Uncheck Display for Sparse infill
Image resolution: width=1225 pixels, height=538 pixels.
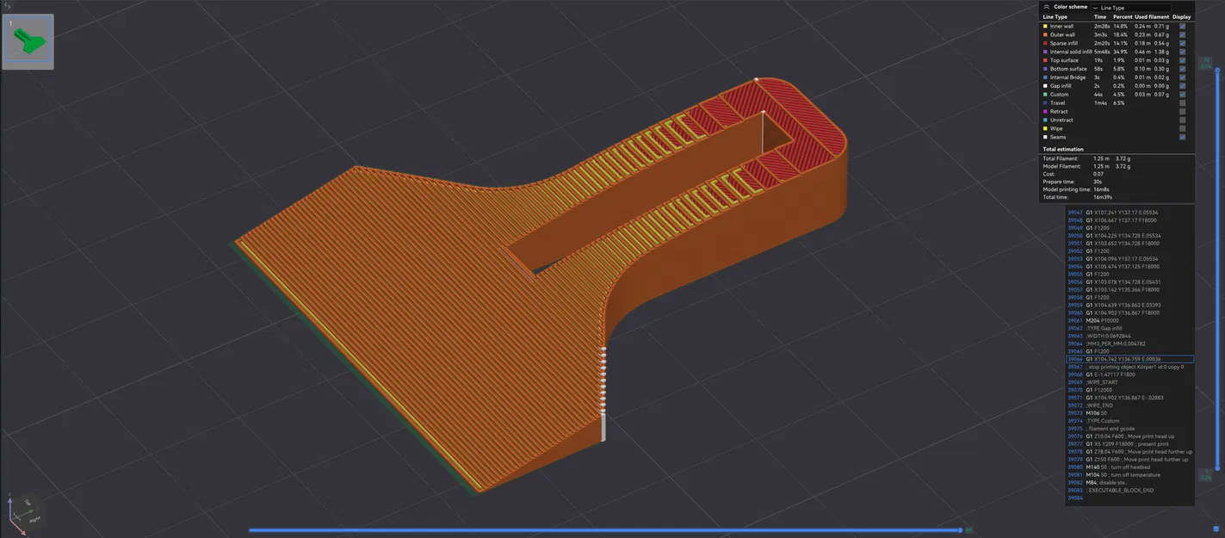[1182, 42]
